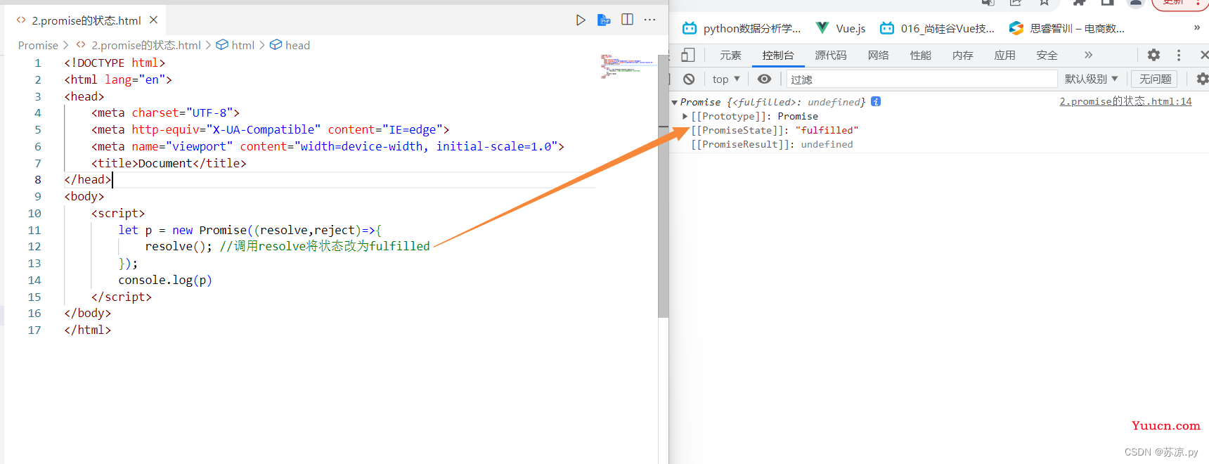Viewport: 1209px width, 464px height.
Task: Click line number 8 in gutter
Action: click(38, 180)
